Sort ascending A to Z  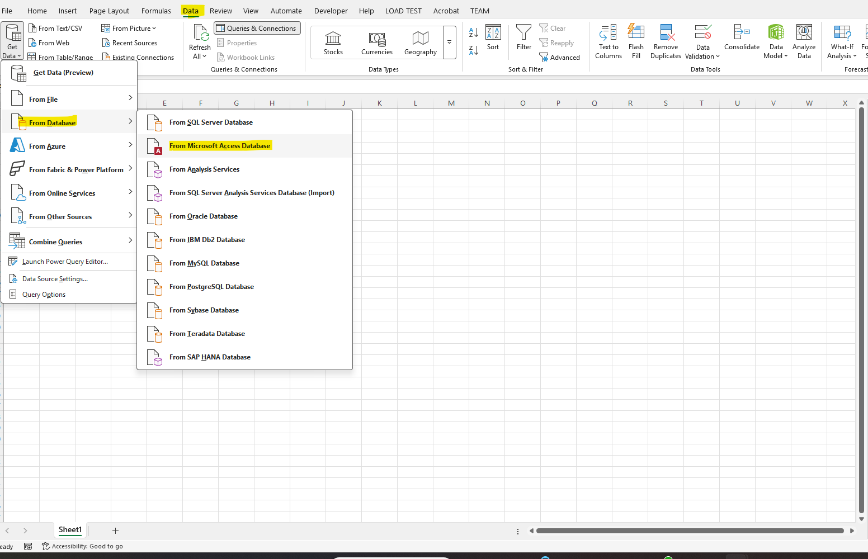click(x=474, y=32)
